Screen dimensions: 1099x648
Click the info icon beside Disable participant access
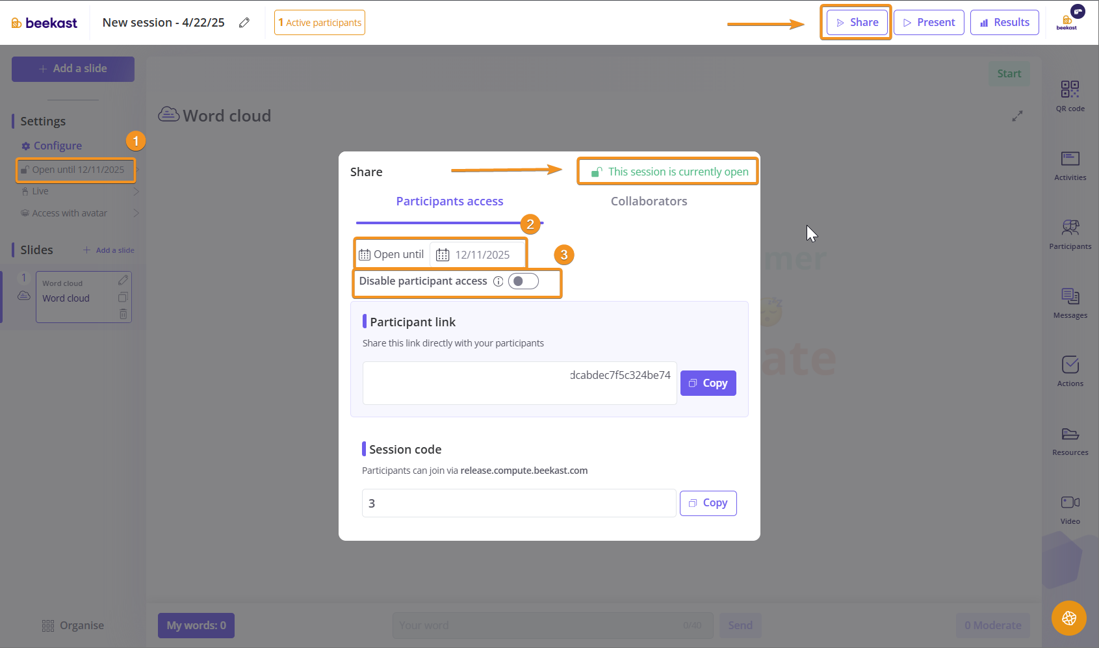click(498, 281)
